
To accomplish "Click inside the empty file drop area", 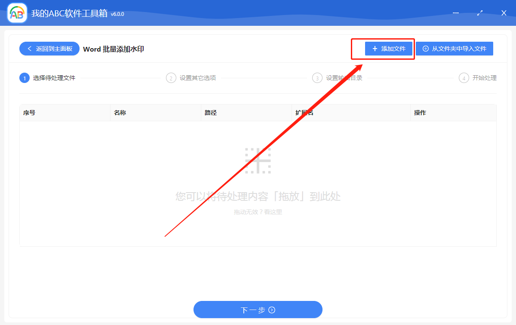I will click(x=258, y=181).
